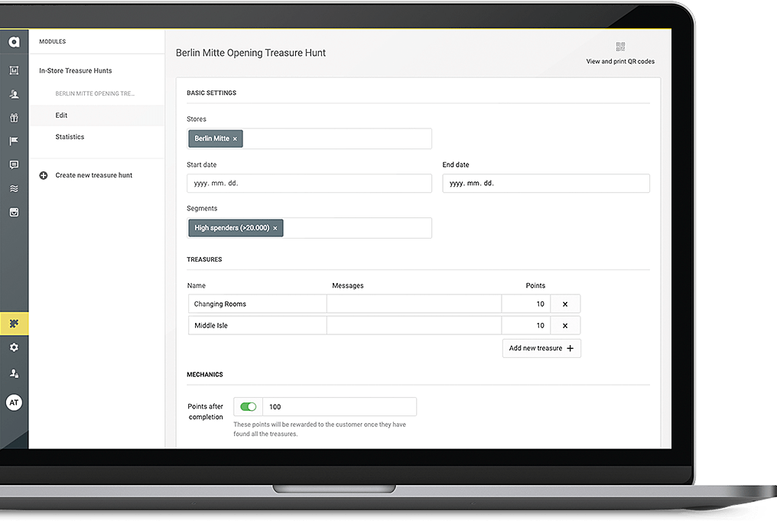The width and height of the screenshot is (777, 521).
Task: Select the Edit menu item
Action: point(61,116)
